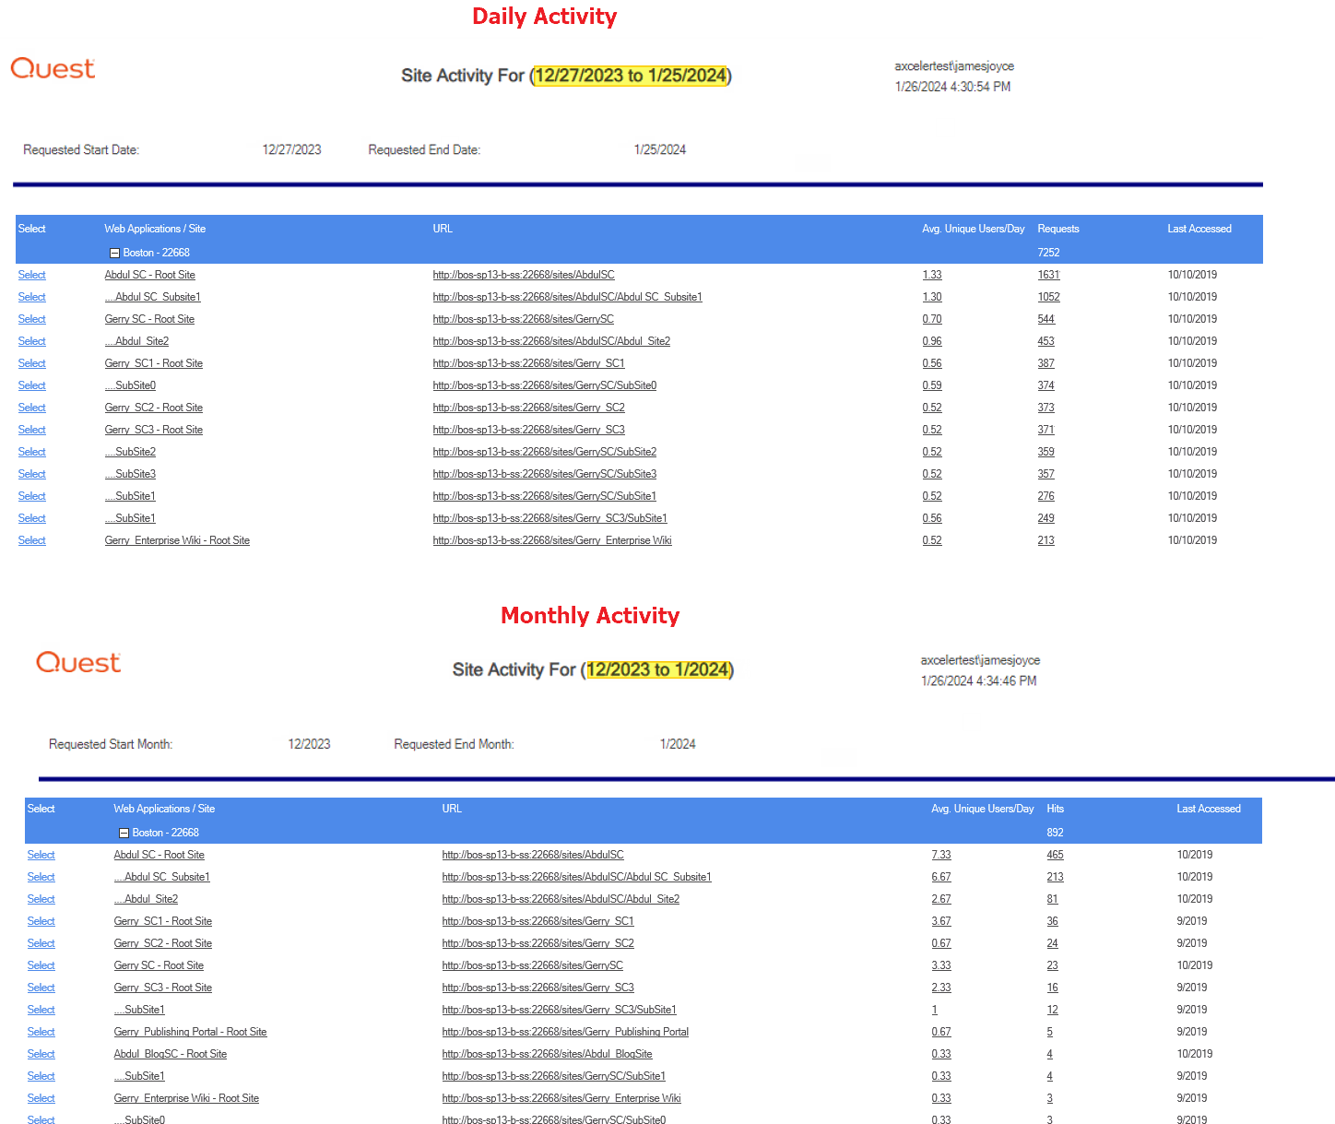Click the 465 hits value for Abdul SC monthly
This screenshot has height=1124, width=1335.
[1055, 854]
